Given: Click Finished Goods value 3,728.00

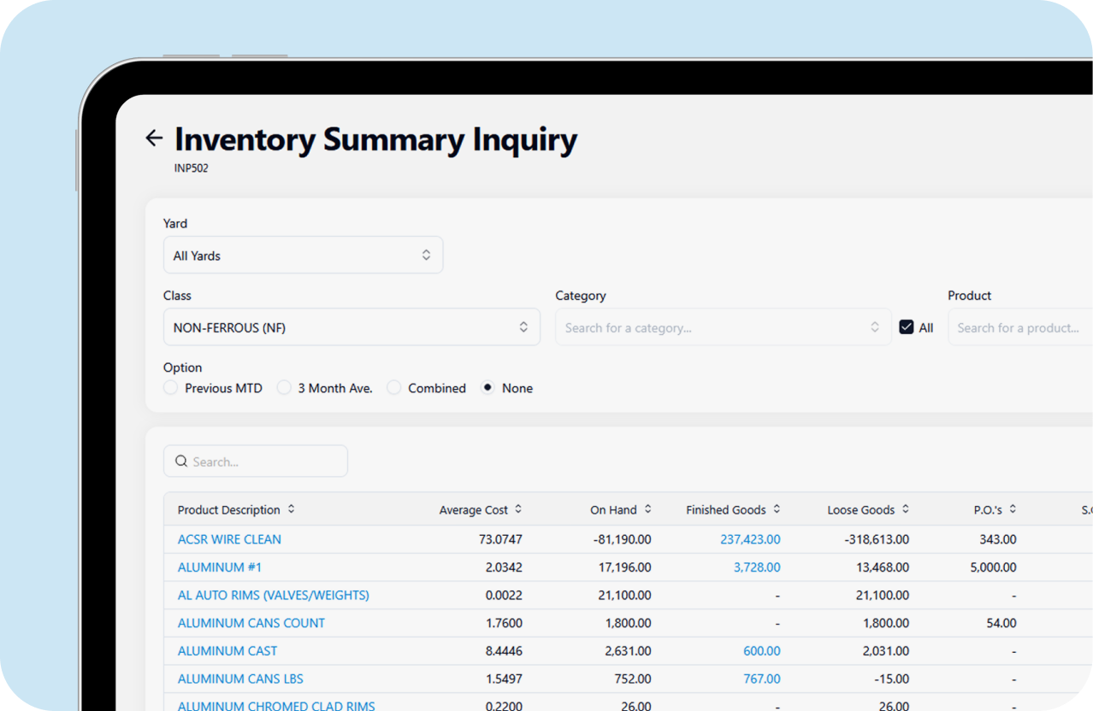Looking at the screenshot, I should pos(757,567).
